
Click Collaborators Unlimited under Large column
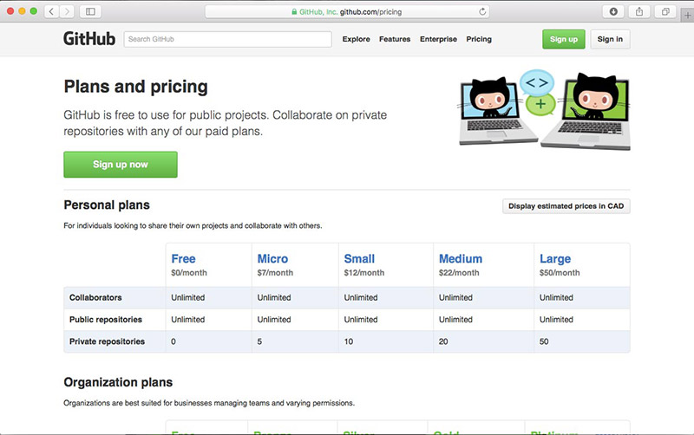click(556, 297)
